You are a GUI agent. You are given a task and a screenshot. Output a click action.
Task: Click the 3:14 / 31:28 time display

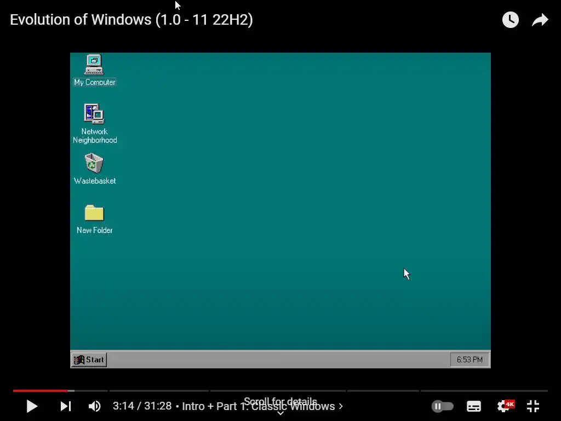pos(142,406)
